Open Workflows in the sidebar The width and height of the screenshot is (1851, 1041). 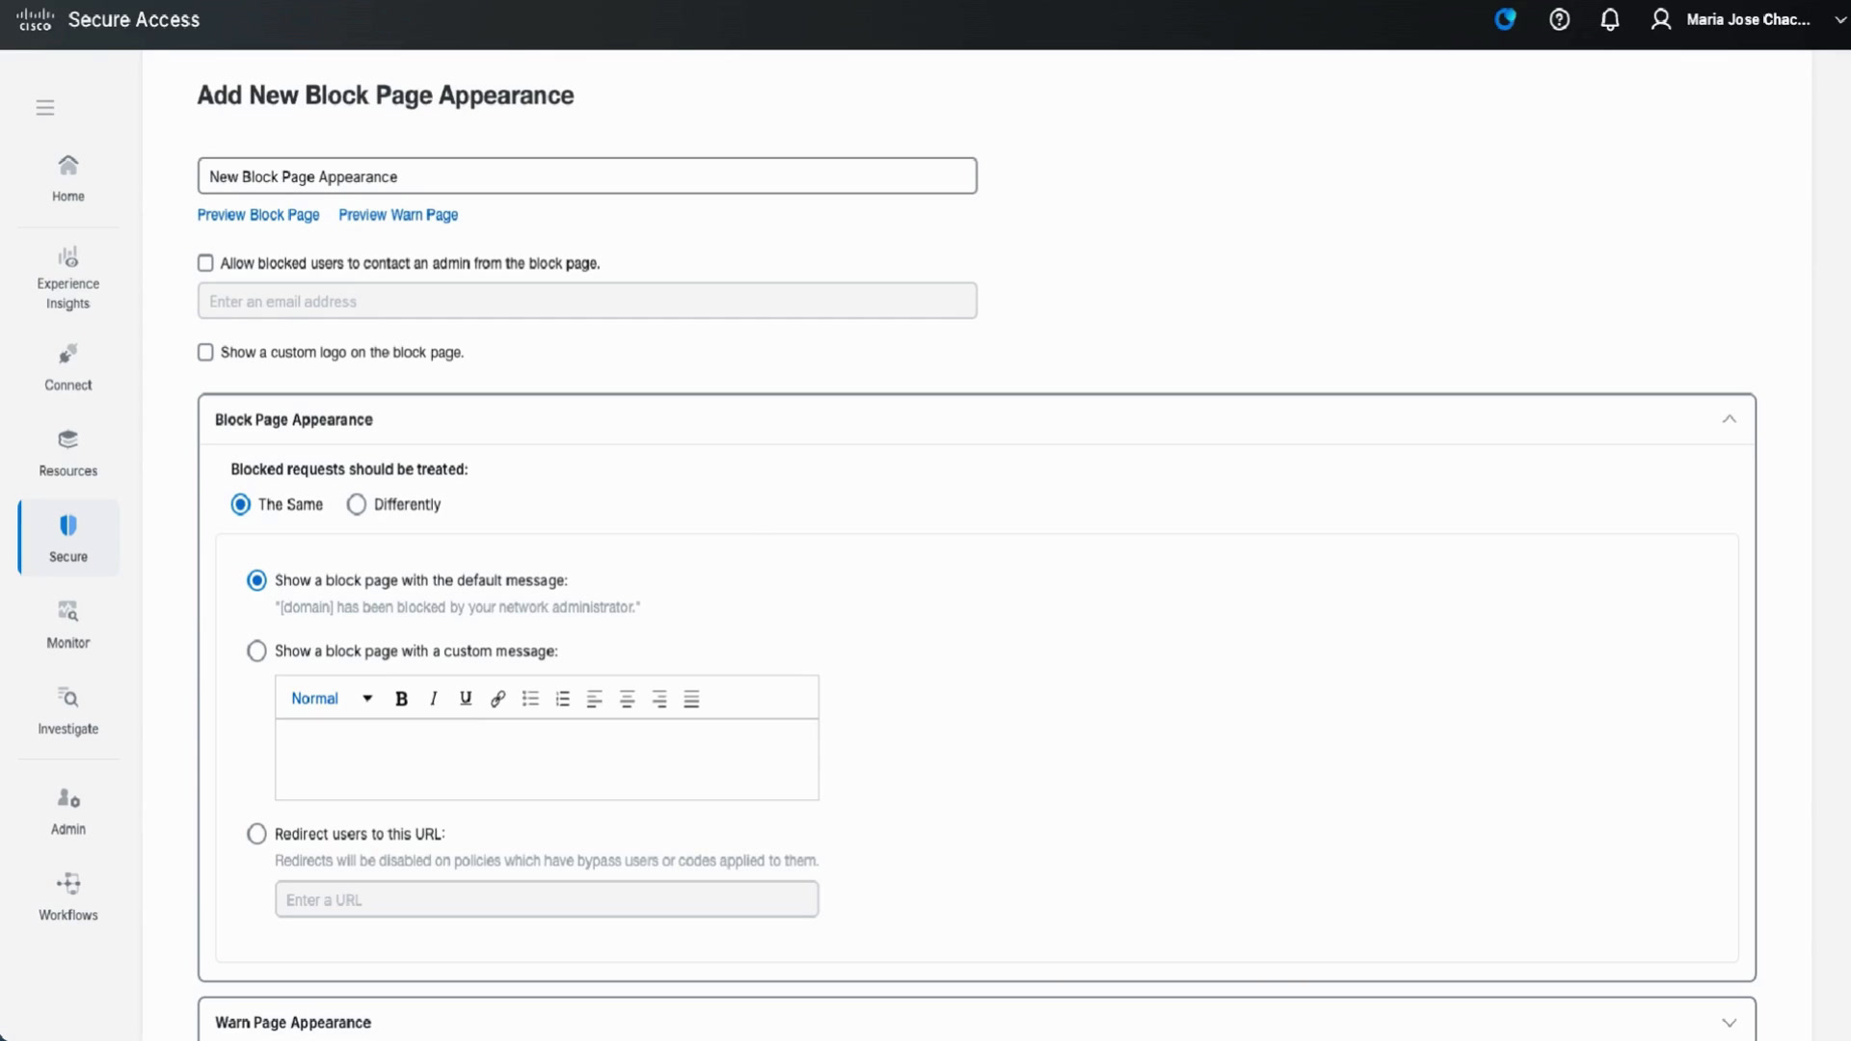67,897
